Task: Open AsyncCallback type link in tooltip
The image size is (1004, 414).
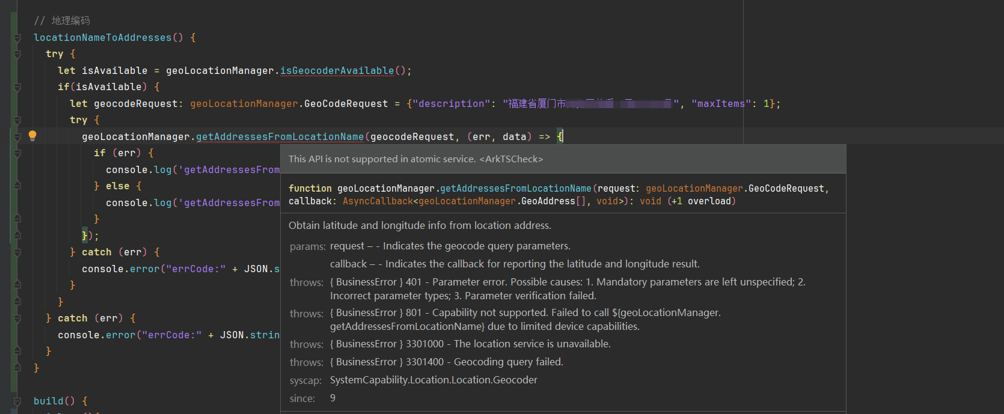Action: (x=378, y=201)
